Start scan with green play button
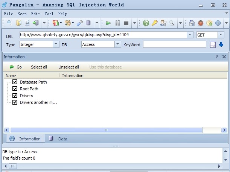230x172 pixels. pos(108,23)
